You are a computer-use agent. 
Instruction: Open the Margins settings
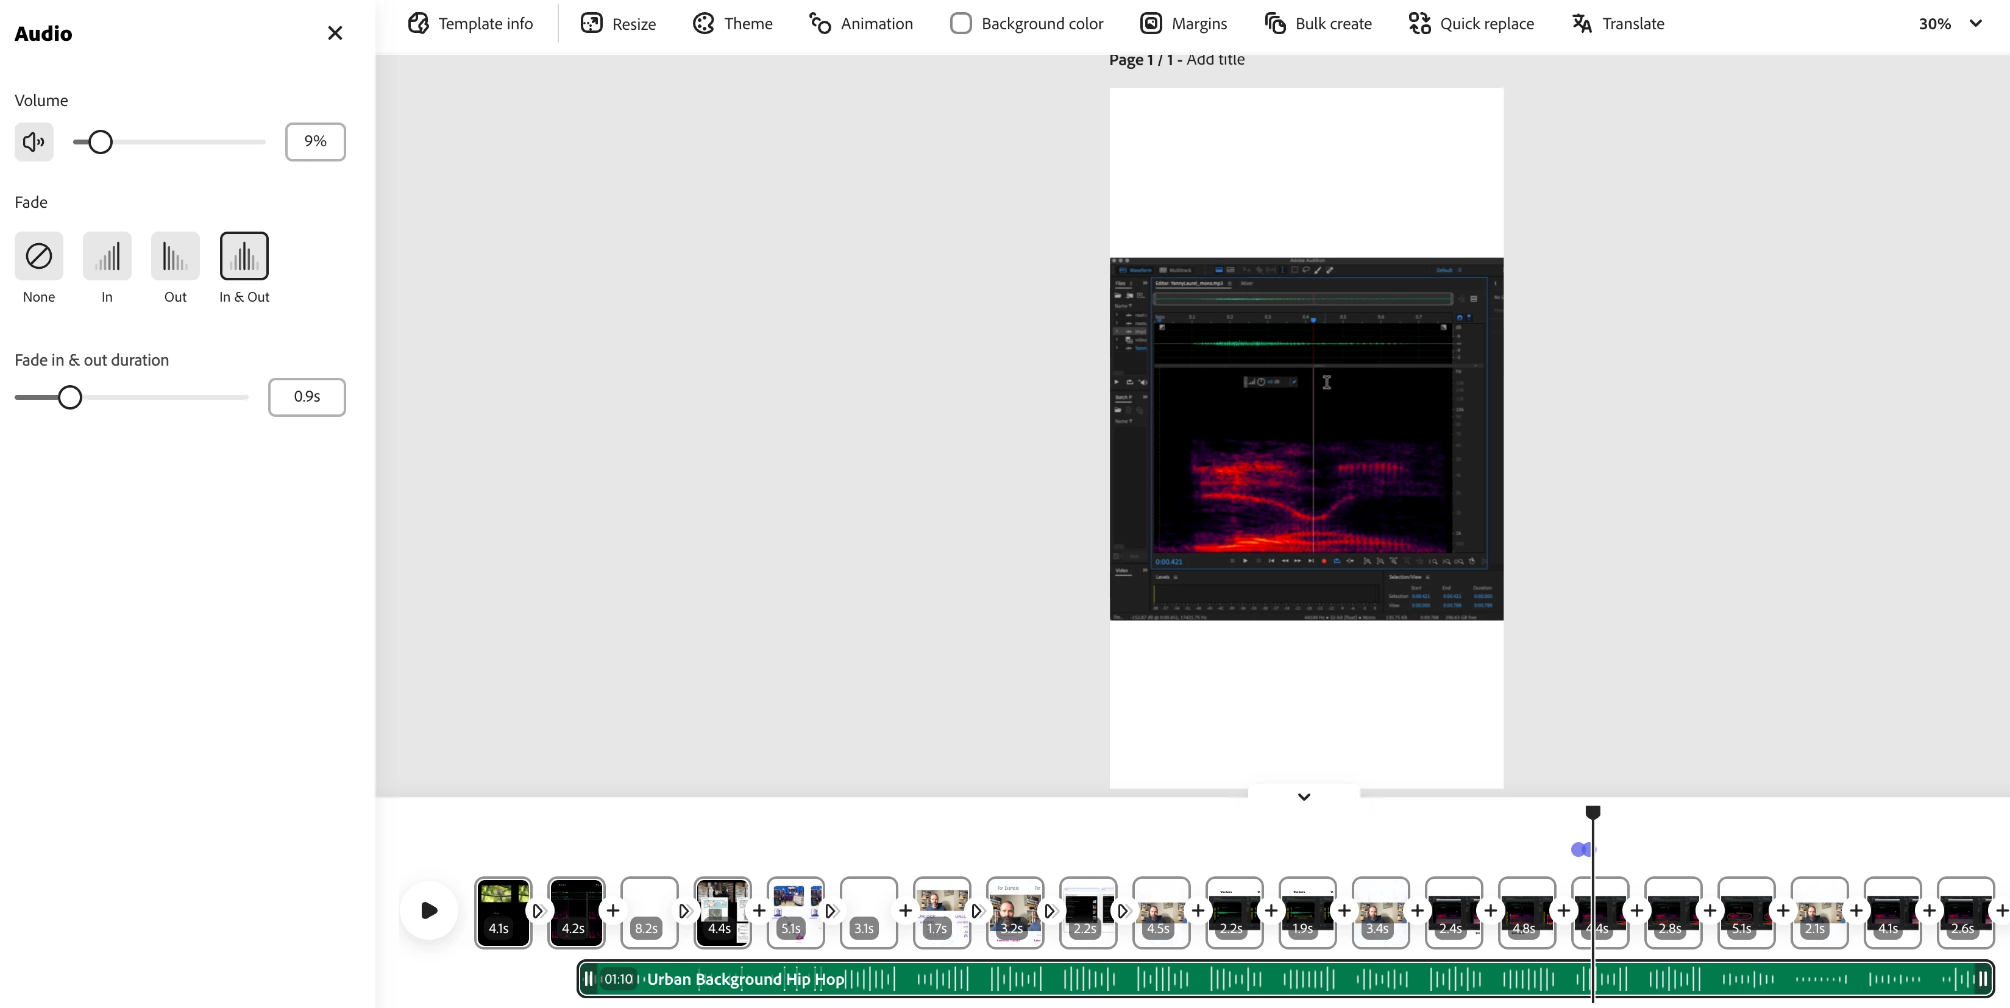1183,23
